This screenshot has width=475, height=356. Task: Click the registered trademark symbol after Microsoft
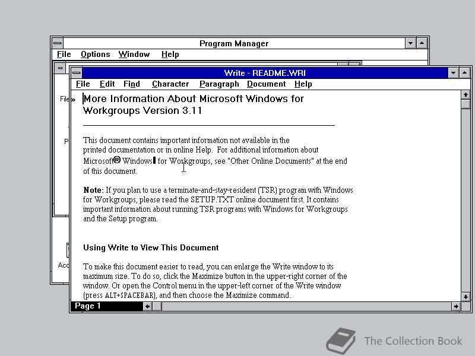(117, 159)
